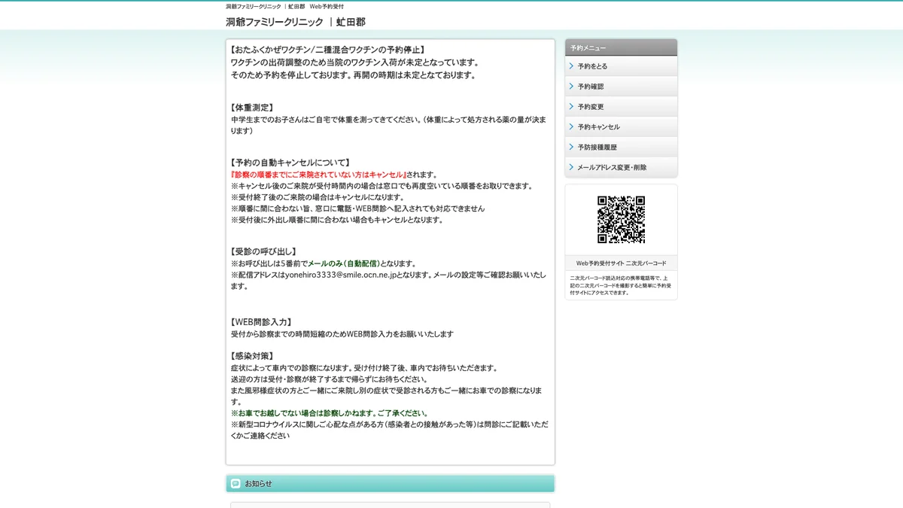Click the 予約メニュー panel header
This screenshot has width=903, height=508.
click(x=621, y=47)
